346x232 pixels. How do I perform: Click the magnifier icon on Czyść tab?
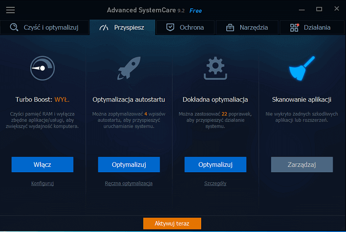15,28
